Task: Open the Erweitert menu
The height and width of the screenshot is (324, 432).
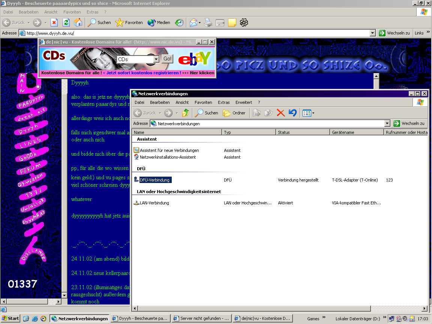Action: 243,102
